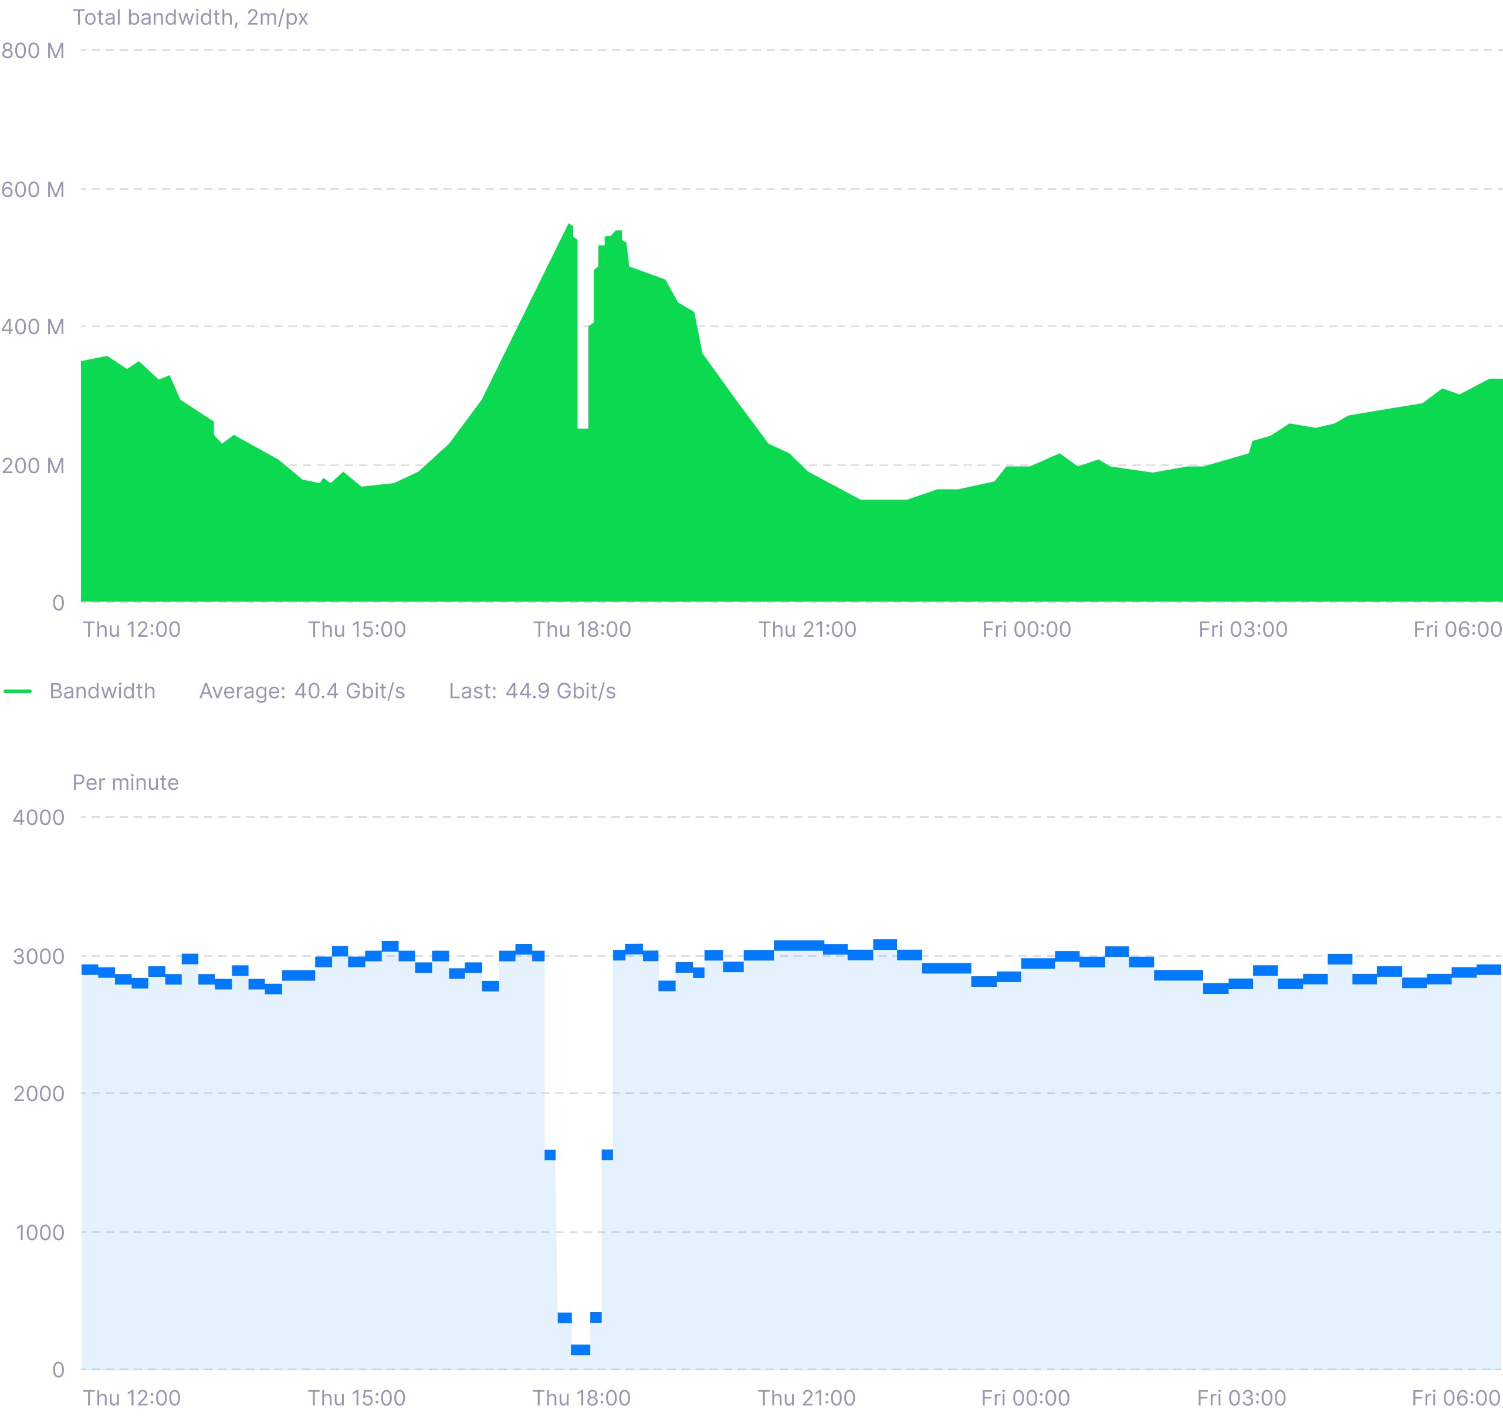
Task: Click the 800 M axis label
Action: (32, 50)
